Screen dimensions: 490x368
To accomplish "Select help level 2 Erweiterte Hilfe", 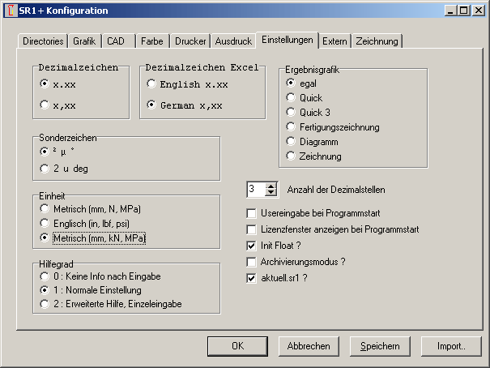I will point(45,304).
